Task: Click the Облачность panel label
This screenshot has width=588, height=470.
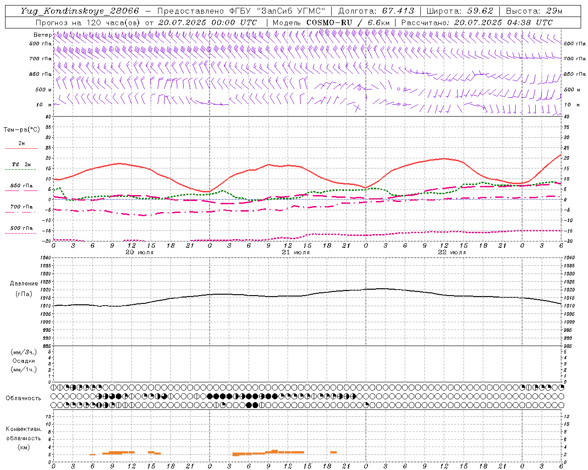Action: click(x=23, y=398)
